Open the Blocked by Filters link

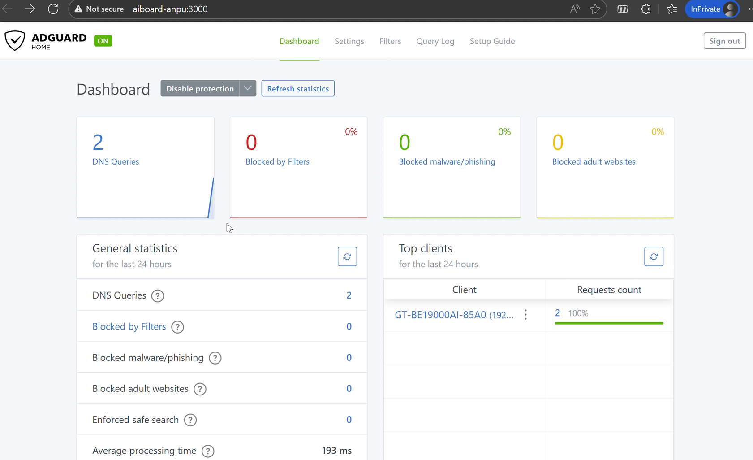pyautogui.click(x=129, y=327)
